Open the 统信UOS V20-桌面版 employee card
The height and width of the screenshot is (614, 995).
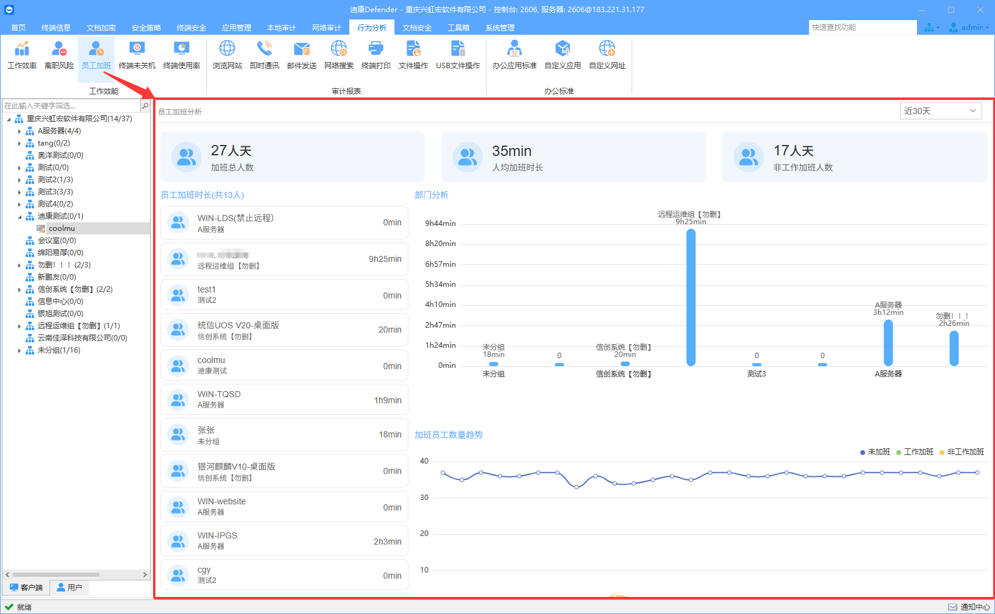(x=284, y=330)
